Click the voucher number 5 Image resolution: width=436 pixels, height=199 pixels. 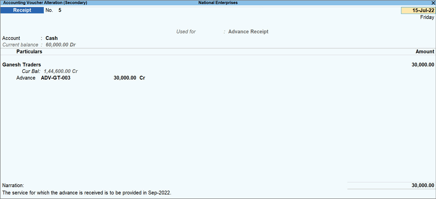[x=60, y=10]
